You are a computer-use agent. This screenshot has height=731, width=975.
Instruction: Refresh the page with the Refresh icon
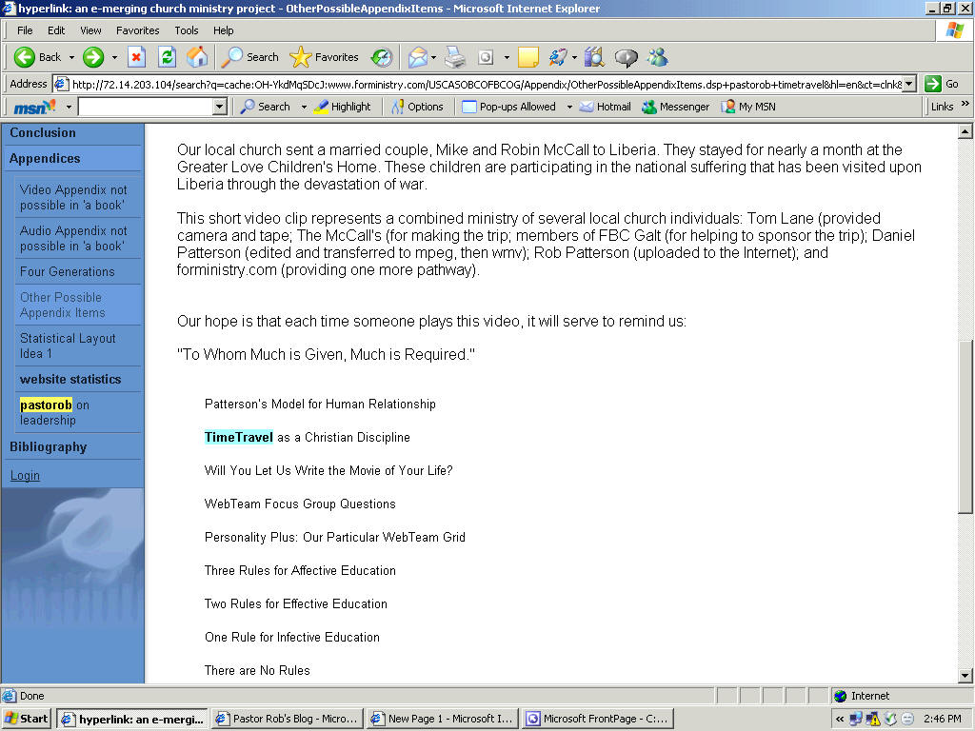(x=167, y=57)
